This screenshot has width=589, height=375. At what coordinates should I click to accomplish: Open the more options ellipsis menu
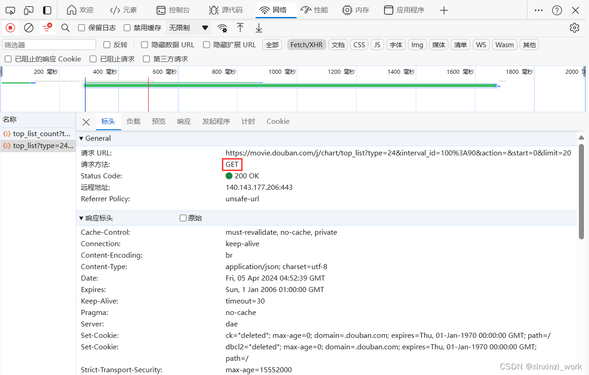pos(538,10)
